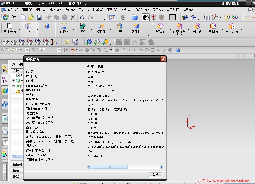Click 关闭 button in system info dialog
The image size is (255, 184).
click(x=156, y=175)
